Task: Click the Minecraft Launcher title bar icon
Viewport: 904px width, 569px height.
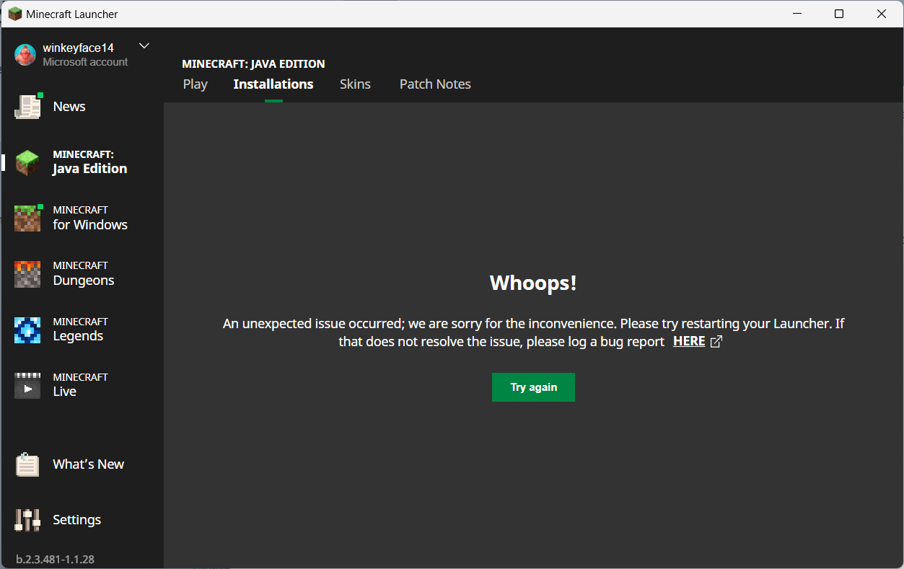Action: point(15,14)
